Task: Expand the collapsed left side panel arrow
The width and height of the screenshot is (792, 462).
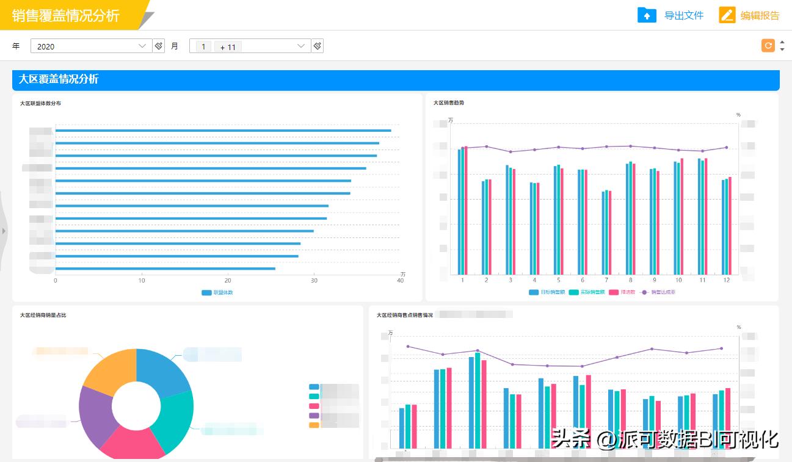Action: (4, 230)
